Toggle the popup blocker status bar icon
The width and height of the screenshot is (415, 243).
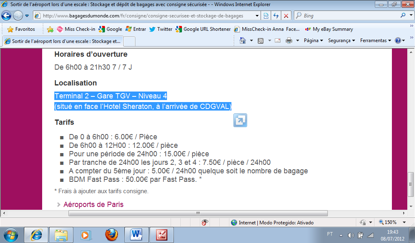(x=205, y=222)
